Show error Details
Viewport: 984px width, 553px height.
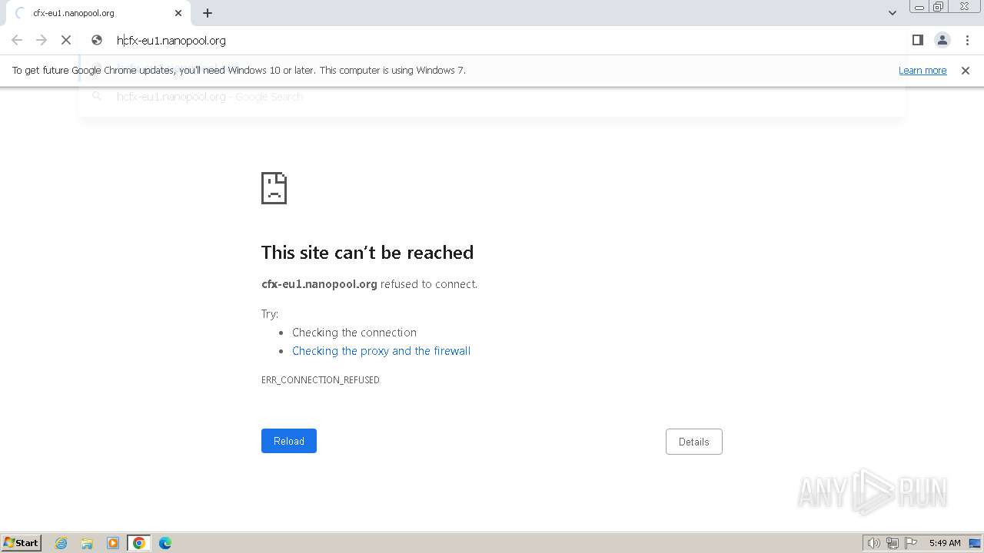(x=694, y=442)
